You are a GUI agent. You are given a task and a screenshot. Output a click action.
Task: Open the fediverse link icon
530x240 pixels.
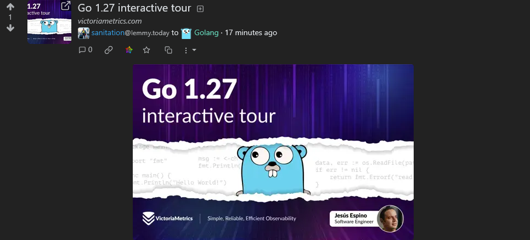(x=129, y=50)
